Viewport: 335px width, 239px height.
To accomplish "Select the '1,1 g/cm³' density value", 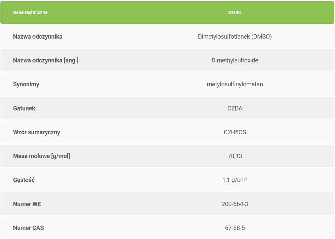I will (x=235, y=180).
